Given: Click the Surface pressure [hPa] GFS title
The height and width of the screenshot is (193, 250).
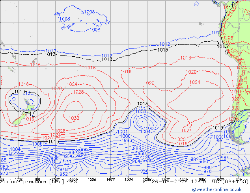Looking at the screenshot, I should [x=39, y=182].
